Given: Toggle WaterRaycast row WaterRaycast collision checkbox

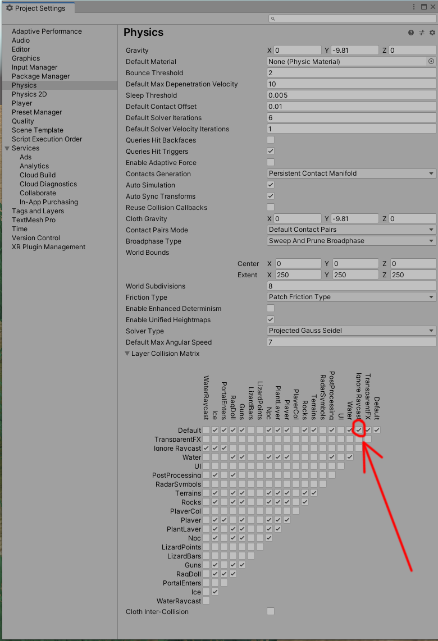Looking at the screenshot, I should (206, 601).
